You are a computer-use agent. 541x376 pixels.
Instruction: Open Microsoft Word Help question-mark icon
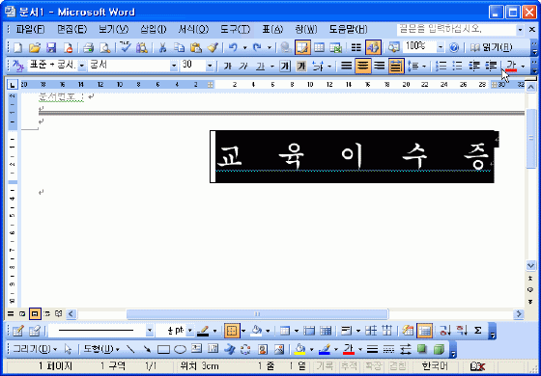point(454,47)
